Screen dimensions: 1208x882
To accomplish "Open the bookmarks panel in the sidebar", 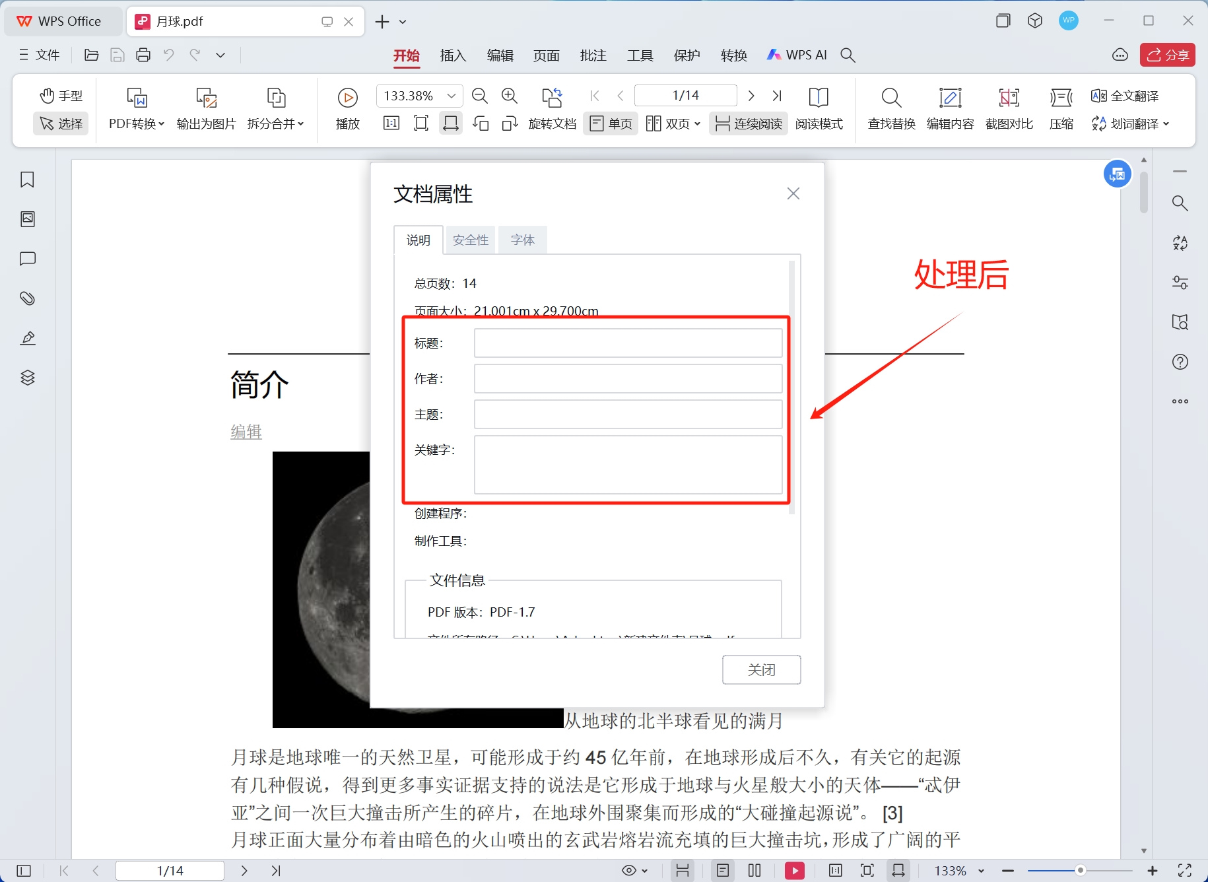I will [26, 180].
